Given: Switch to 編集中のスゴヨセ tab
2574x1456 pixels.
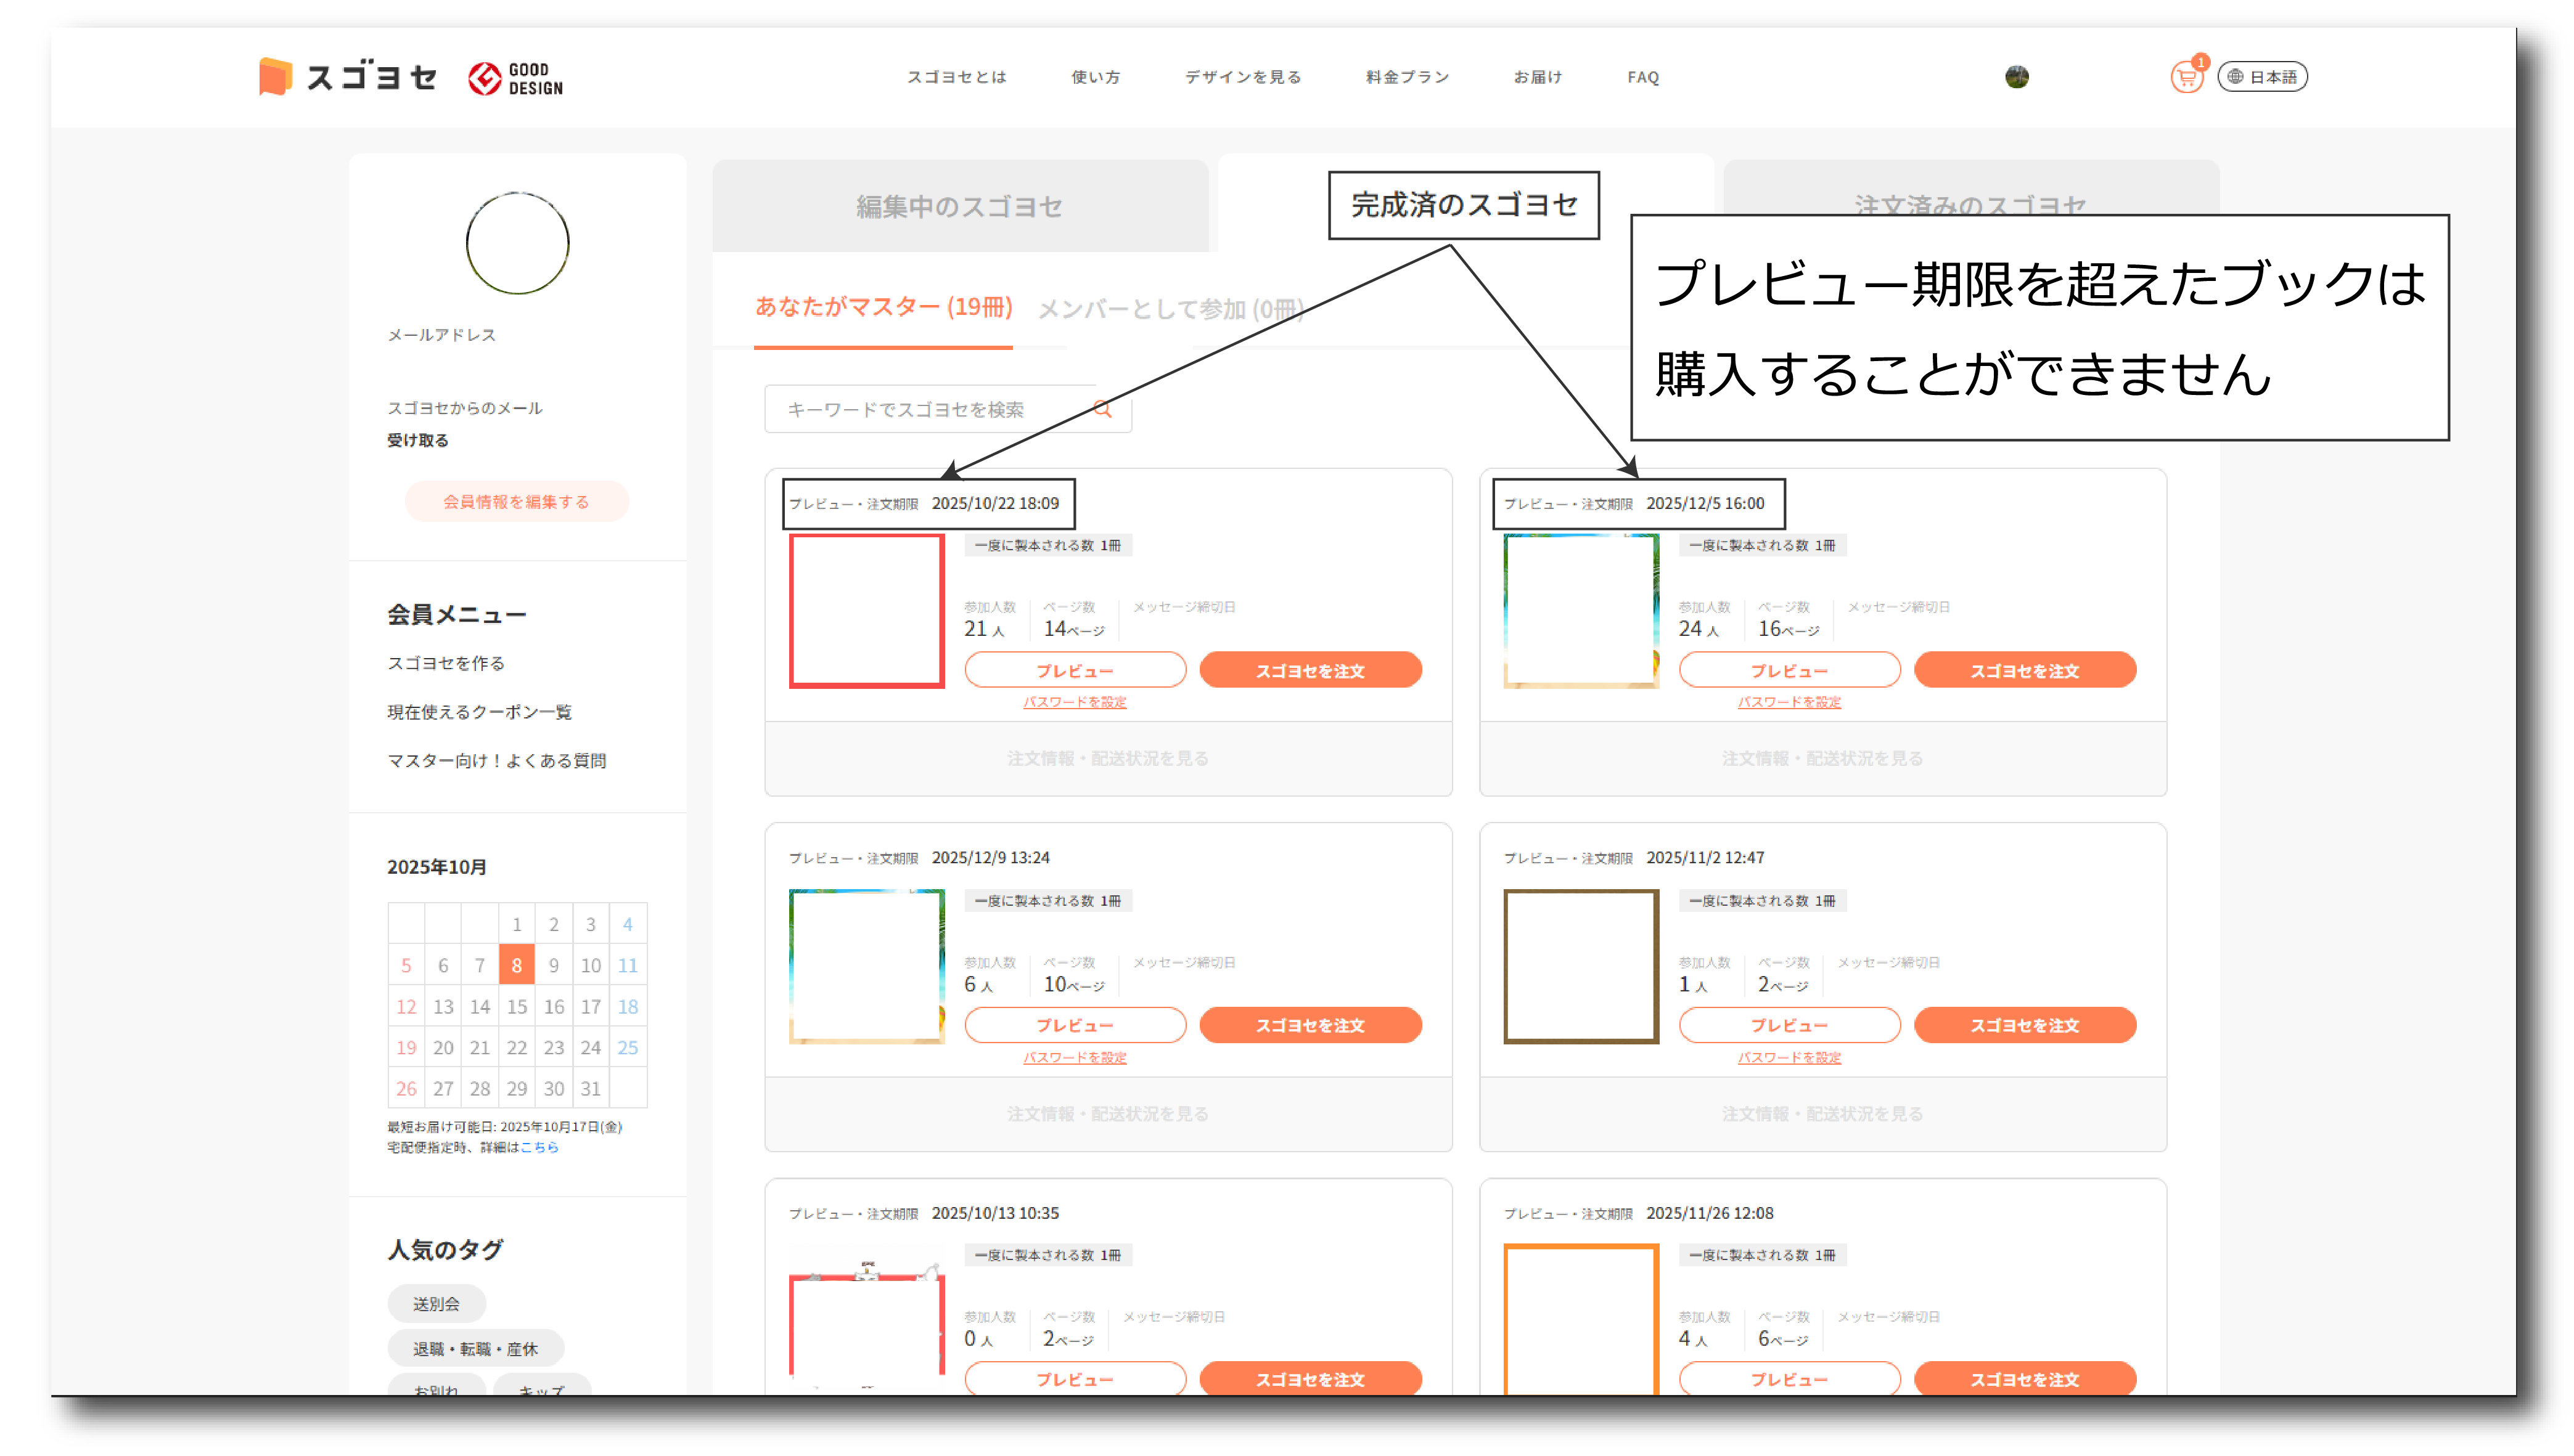Looking at the screenshot, I should (958, 206).
